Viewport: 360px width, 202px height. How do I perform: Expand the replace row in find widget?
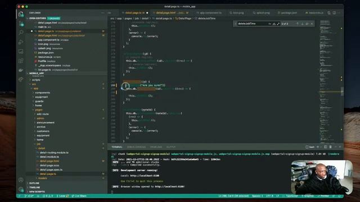pyautogui.click(x=235, y=24)
